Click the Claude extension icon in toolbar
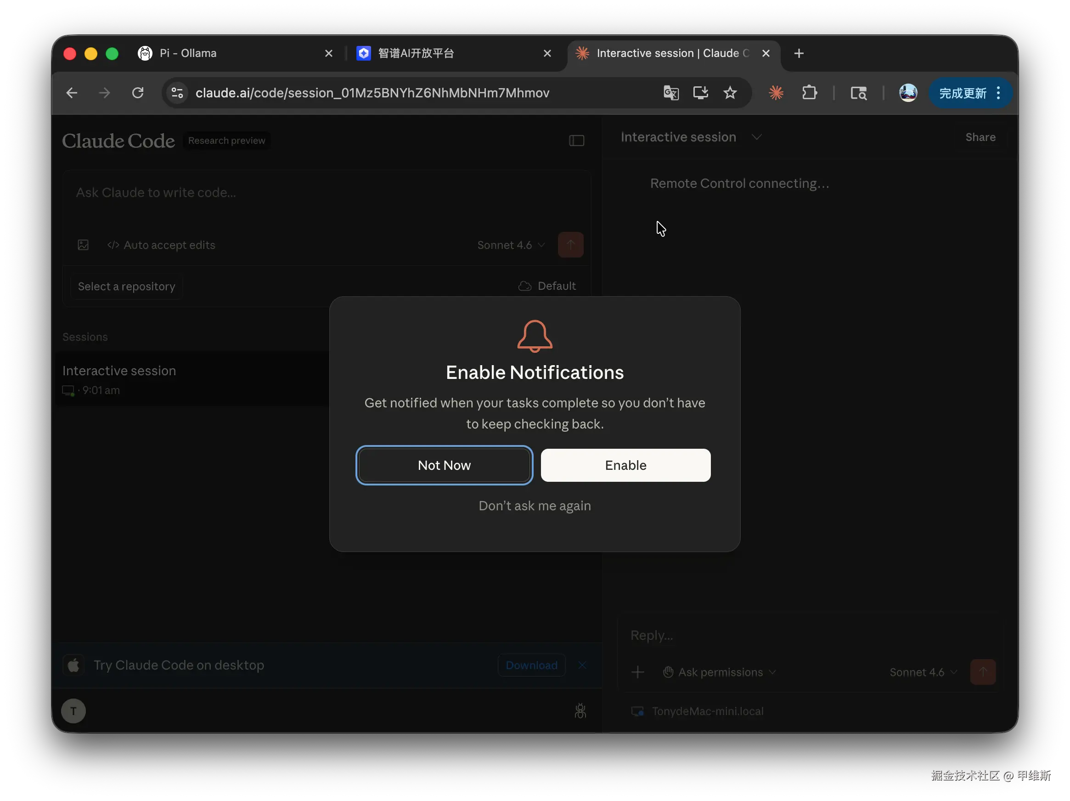This screenshot has height=801, width=1070. coord(776,92)
